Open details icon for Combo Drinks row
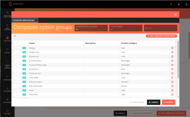Viewport: 190px width, 117px height. [x=172, y=61]
